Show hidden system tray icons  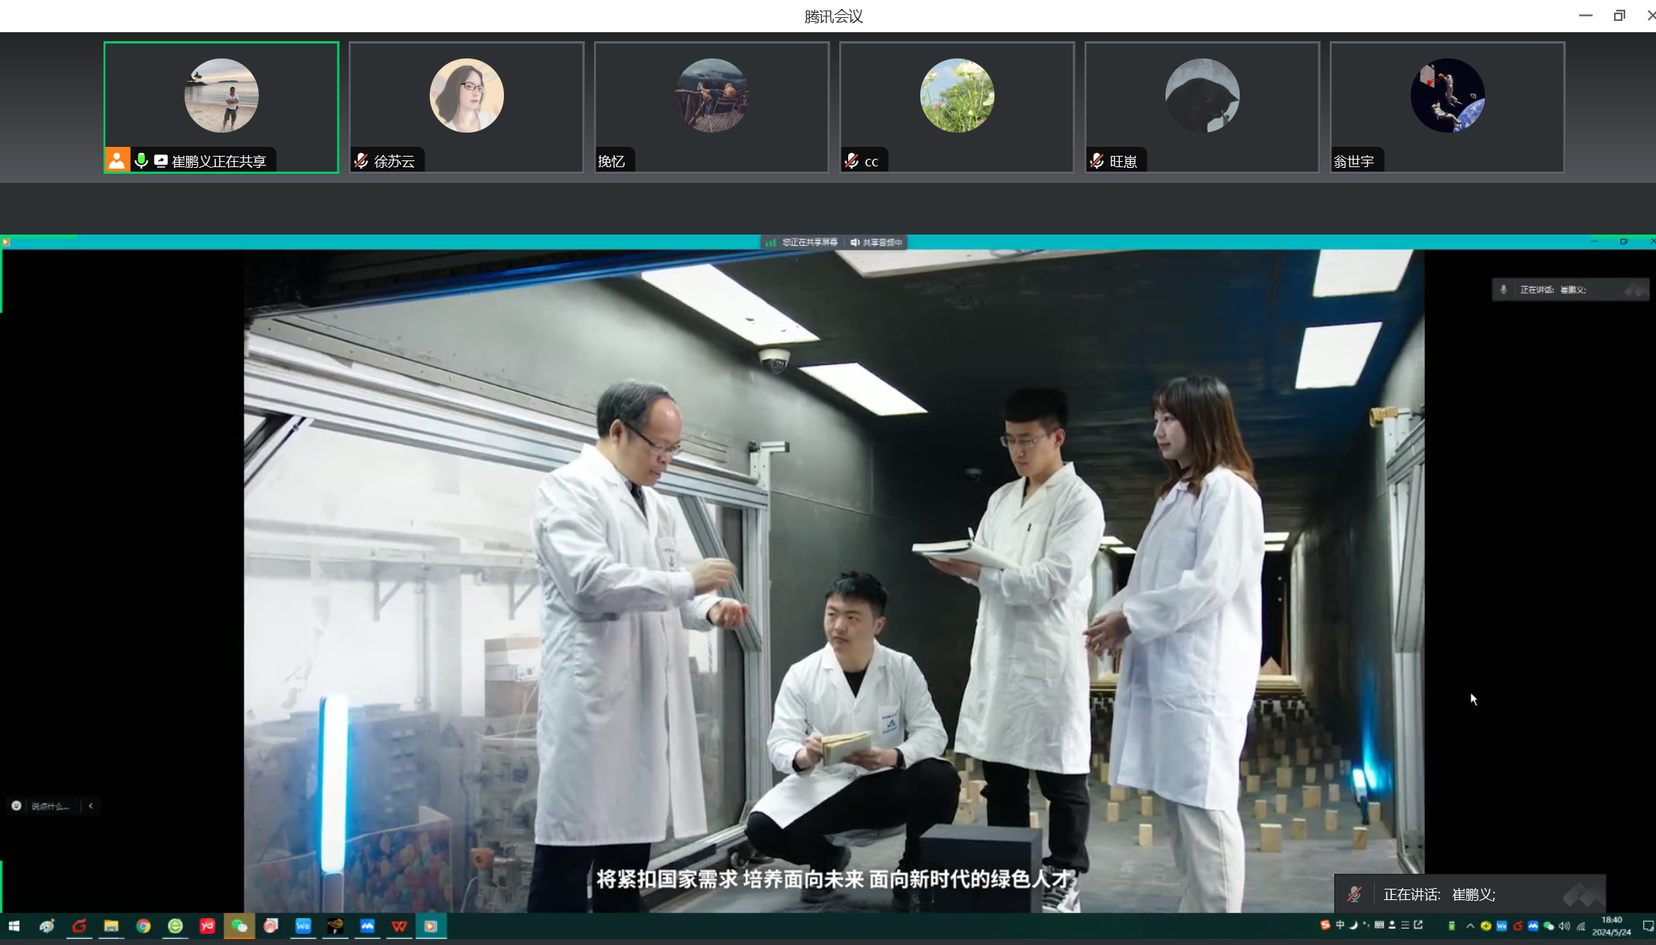[x=1470, y=926]
